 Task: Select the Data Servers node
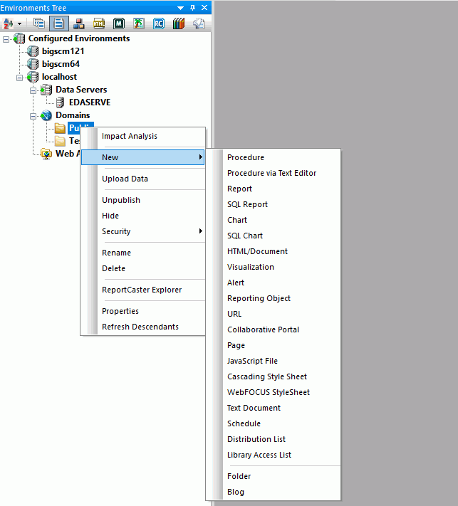click(81, 90)
